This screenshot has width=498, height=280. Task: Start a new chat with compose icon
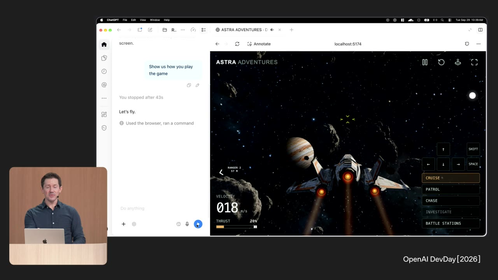[x=150, y=30]
